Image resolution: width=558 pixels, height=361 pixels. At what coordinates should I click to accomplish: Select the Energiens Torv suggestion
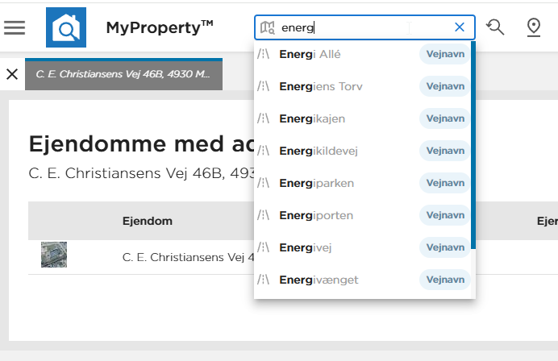click(362, 86)
